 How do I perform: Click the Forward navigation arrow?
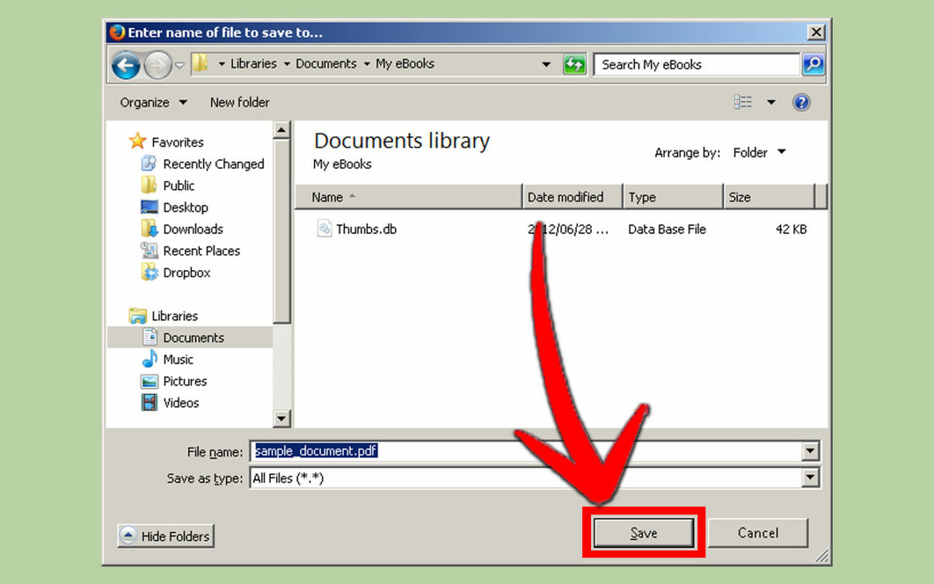(x=158, y=65)
